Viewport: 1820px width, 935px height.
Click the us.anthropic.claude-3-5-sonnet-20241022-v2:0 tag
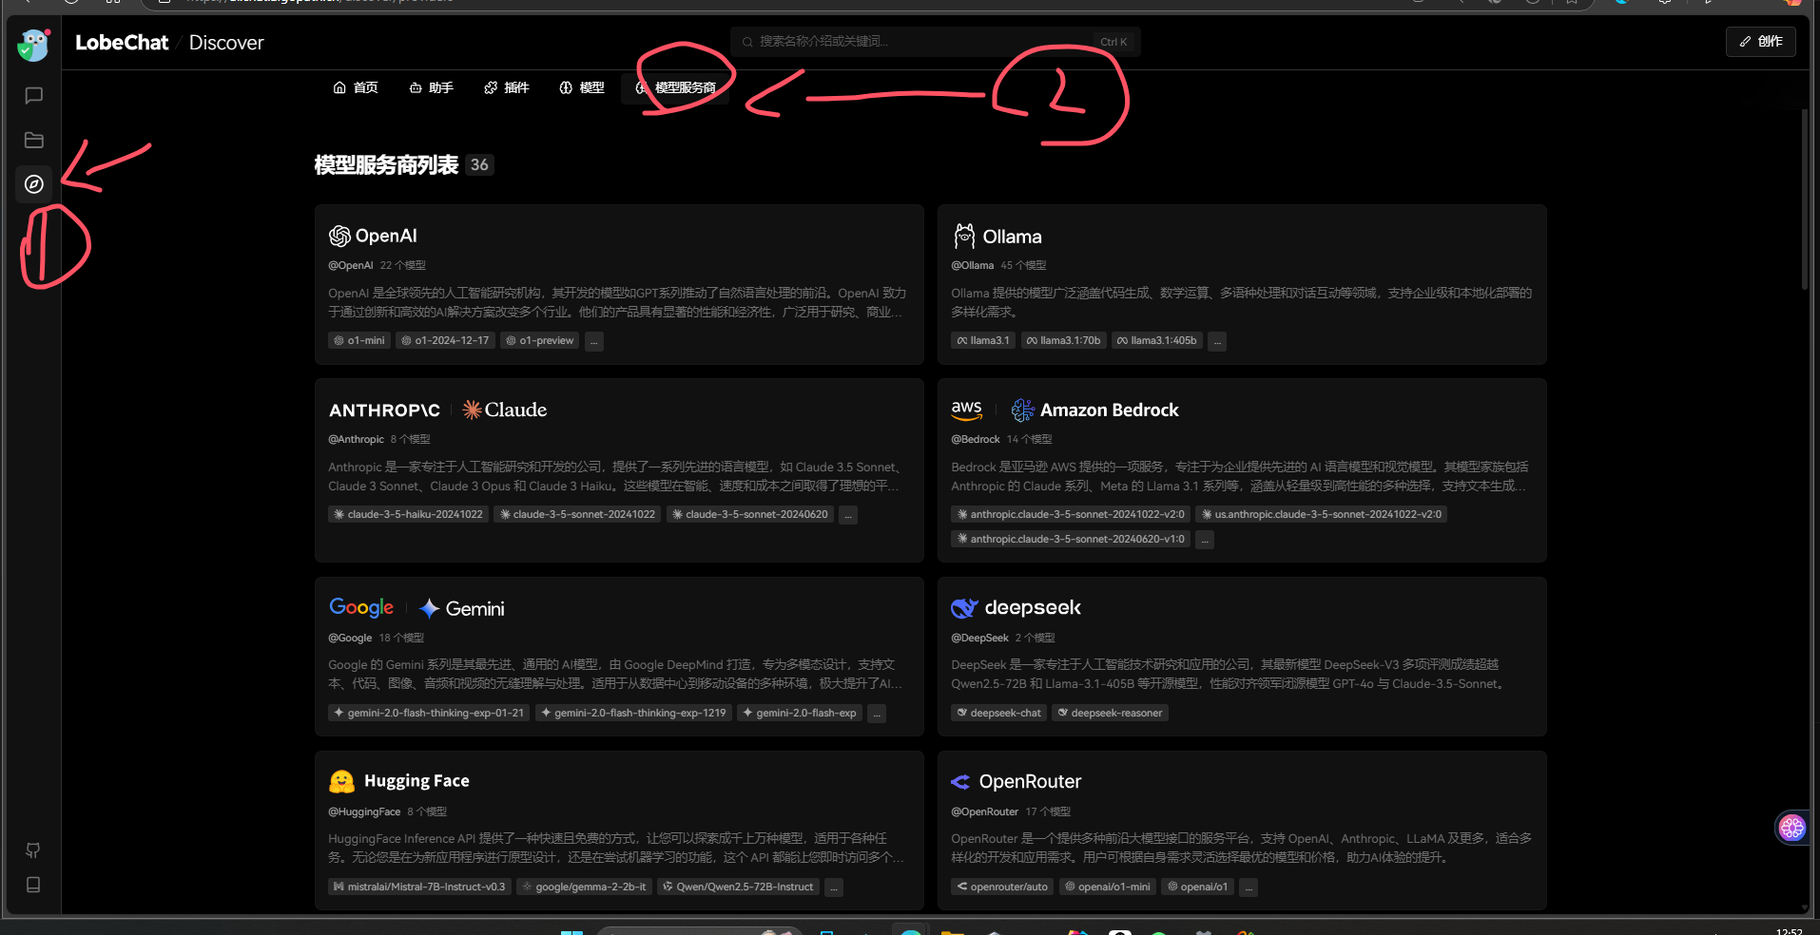pos(1322,514)
